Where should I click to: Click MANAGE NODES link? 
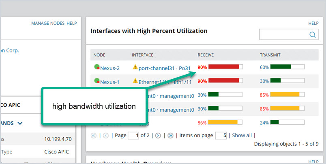pos(48,23)
